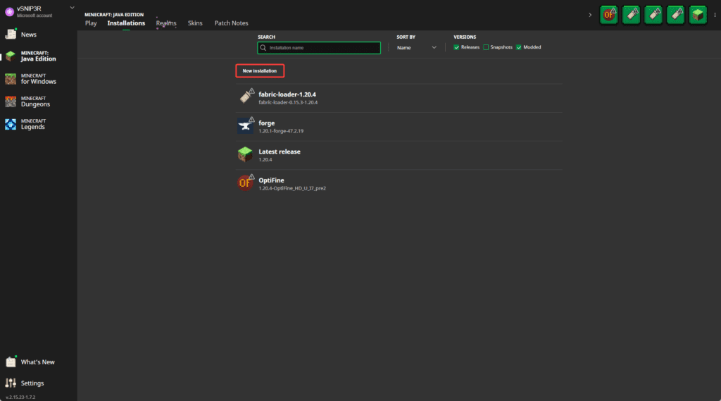Viewport: 721px width, 401px height.
Task: Open the News section
Action: point(28,35)
